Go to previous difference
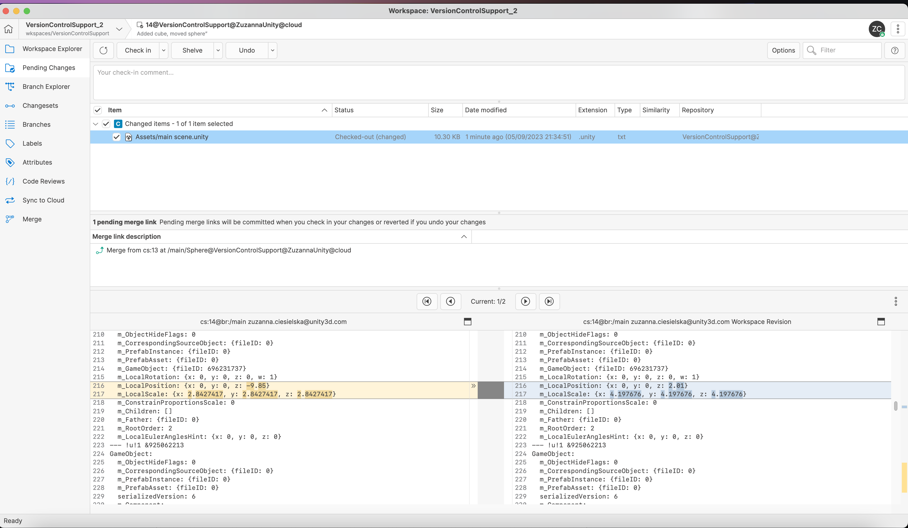This screenshot has height=528, width=908. (450, 301)
